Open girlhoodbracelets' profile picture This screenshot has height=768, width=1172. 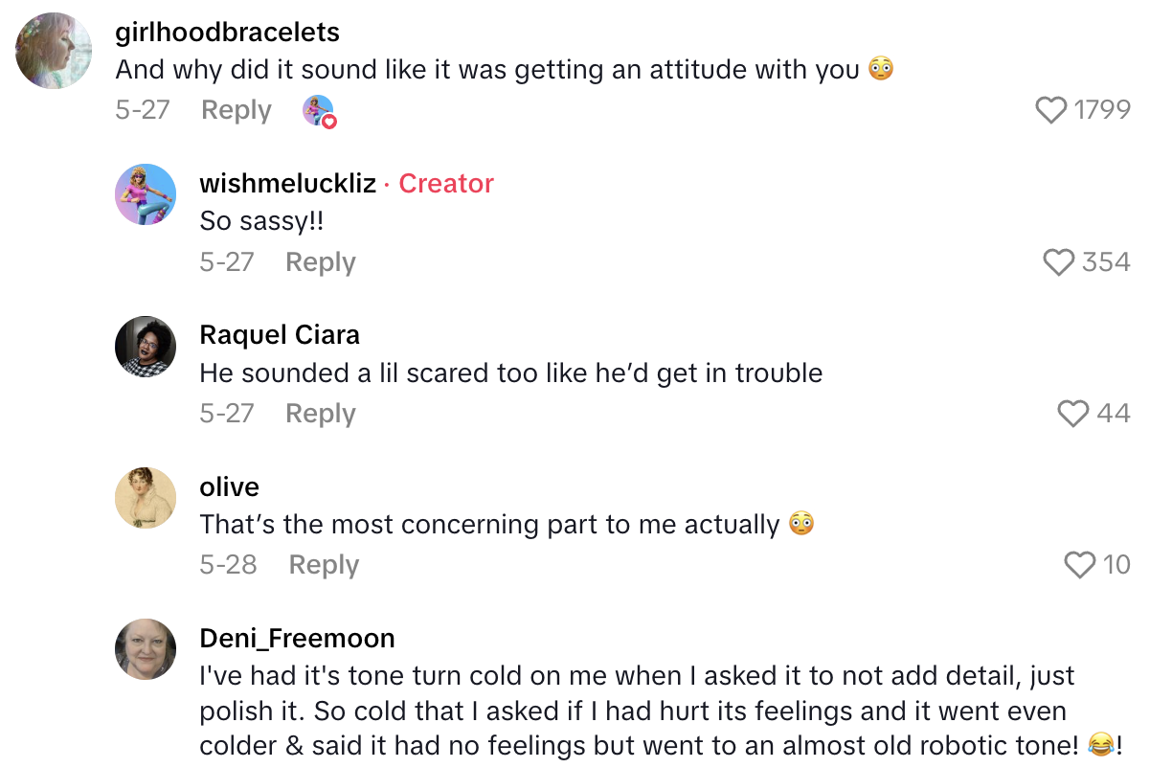pos(55,51)
